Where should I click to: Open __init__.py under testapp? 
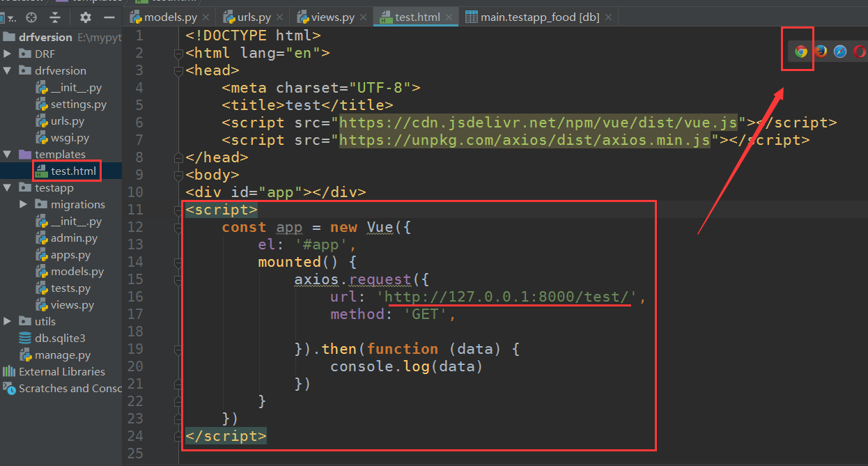76,221
